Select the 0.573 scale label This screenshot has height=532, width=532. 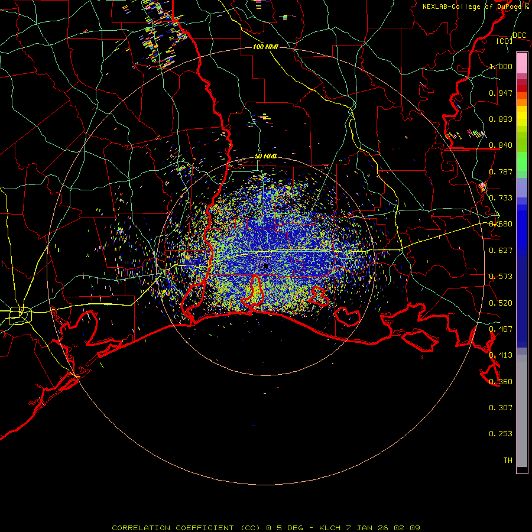[501, 277]
